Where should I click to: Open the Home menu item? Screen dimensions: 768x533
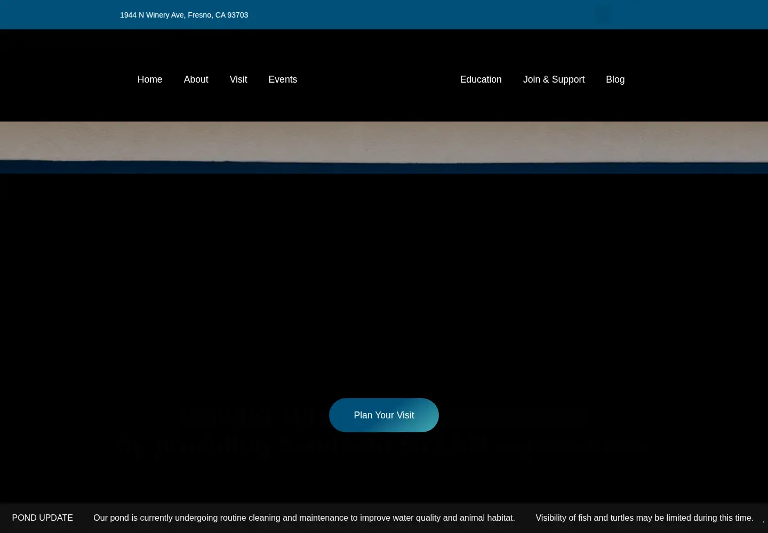click(x=150, y=79)
